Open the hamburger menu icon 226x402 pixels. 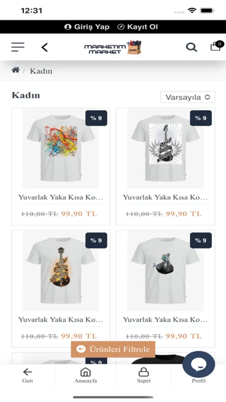[x=18, y=47]
